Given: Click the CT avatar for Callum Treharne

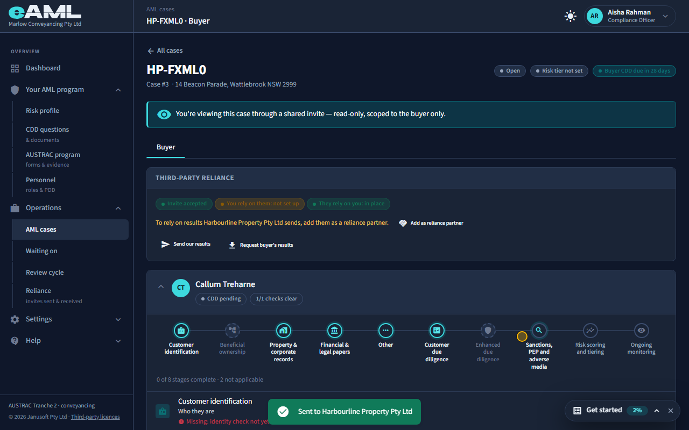Looking at the screenshot, I should 181,288.
